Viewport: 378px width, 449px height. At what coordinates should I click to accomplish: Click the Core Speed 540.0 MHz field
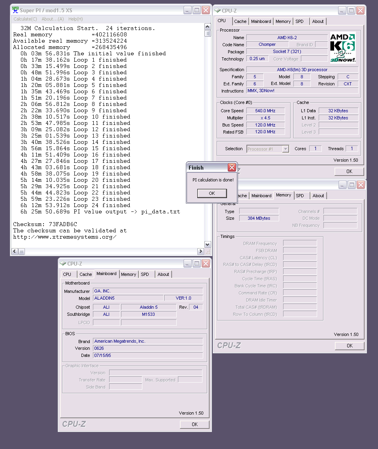click(265, 111)
